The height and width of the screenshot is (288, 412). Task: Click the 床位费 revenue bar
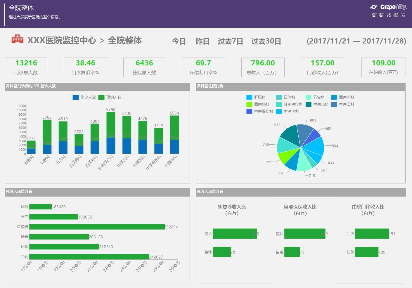(x=97, y=227)
